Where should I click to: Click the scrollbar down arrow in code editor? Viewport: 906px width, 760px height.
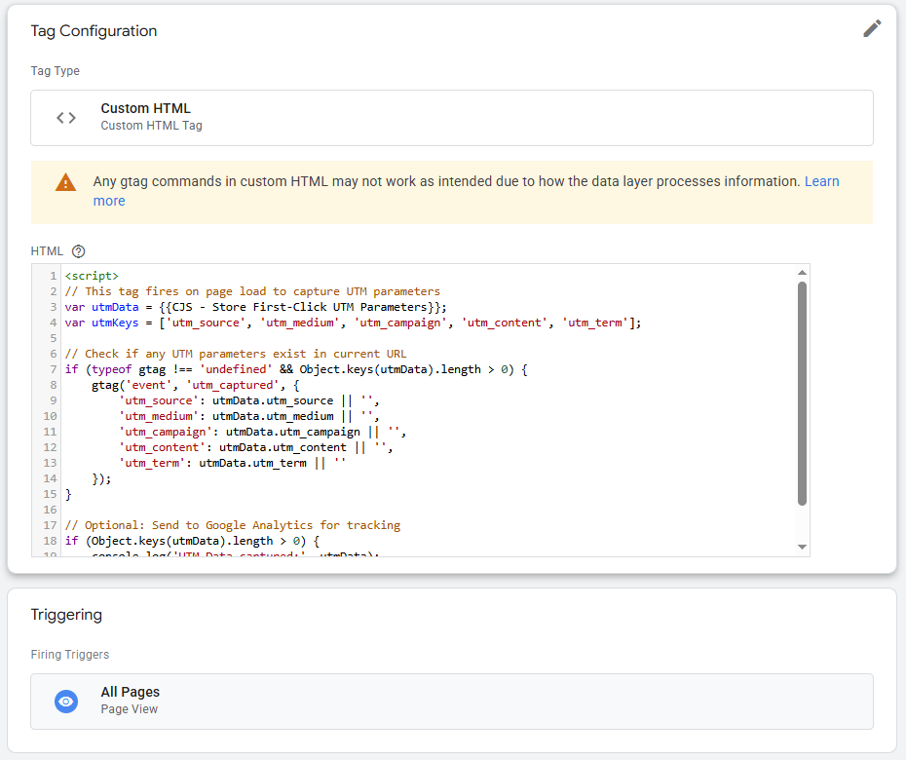tap(802, 546)
